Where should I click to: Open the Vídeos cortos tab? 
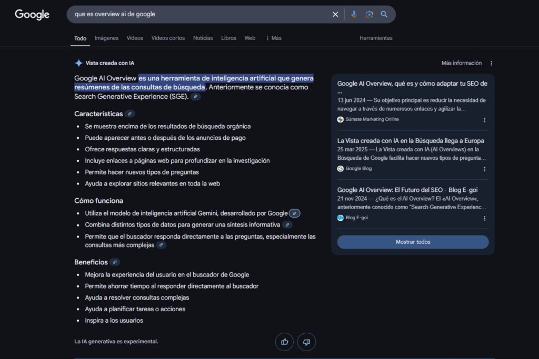(x=168, y=38)
